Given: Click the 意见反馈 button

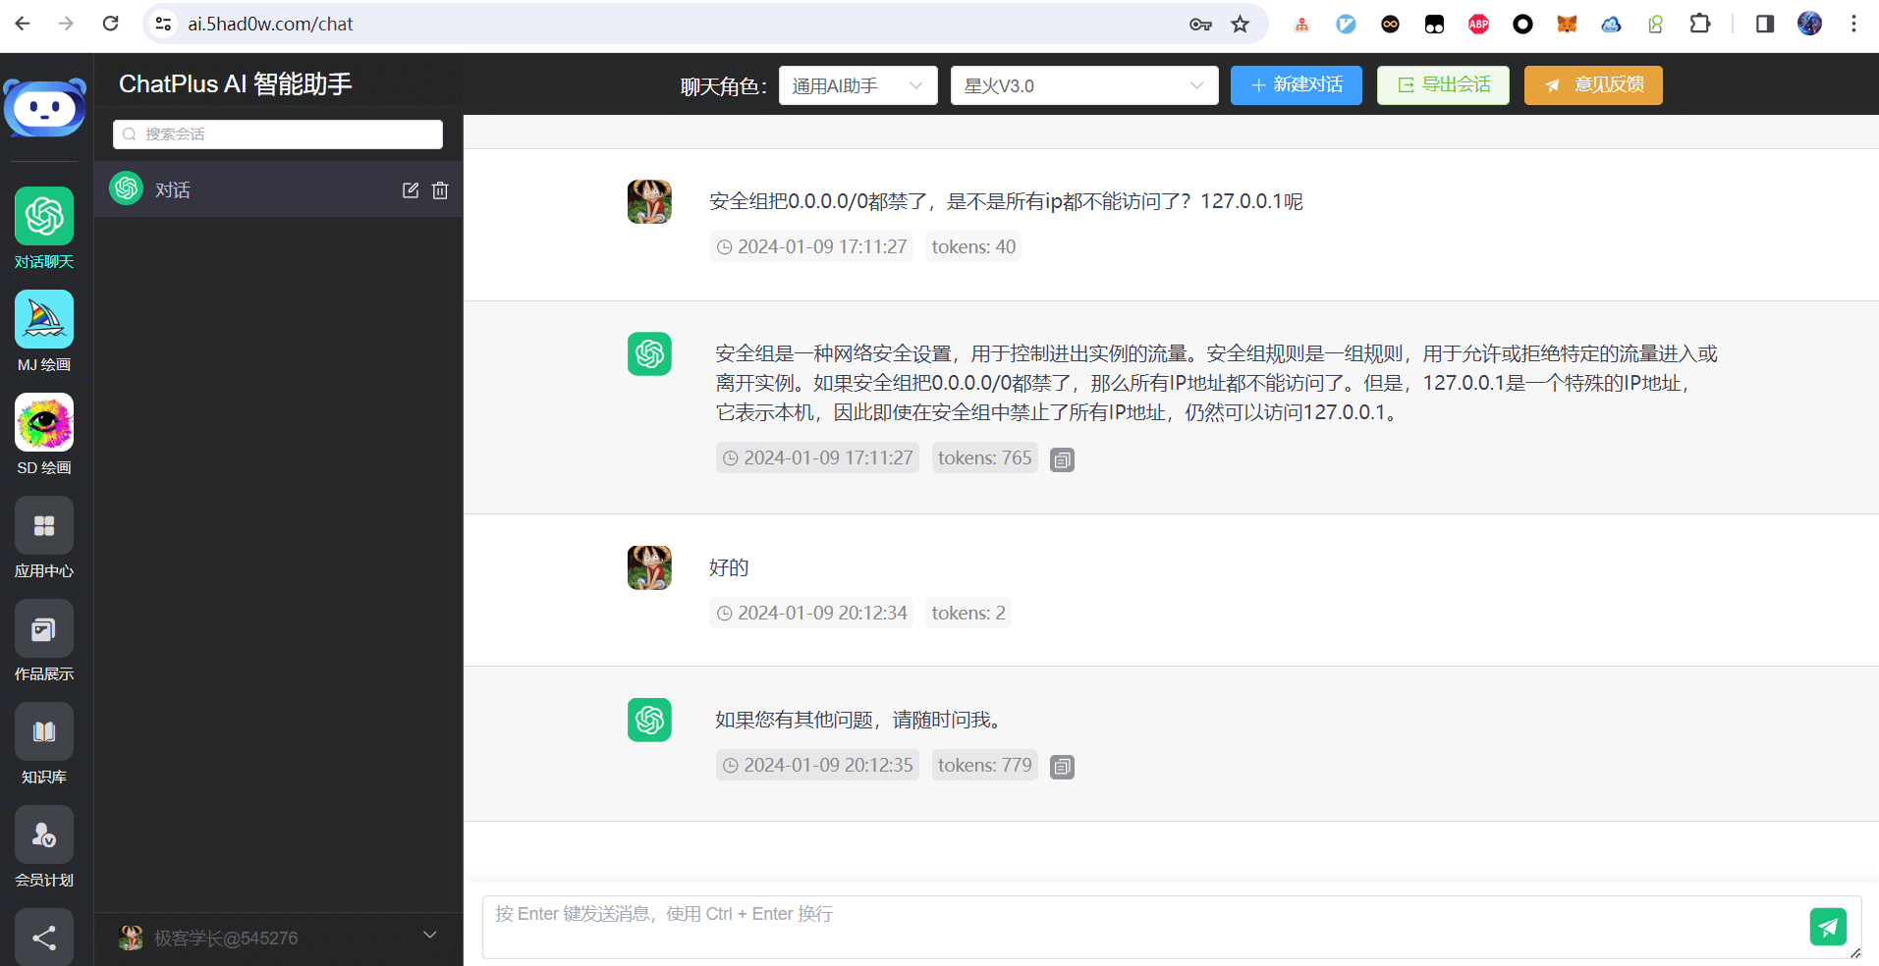Looking at the screenshot, I should pos(1593,85).
